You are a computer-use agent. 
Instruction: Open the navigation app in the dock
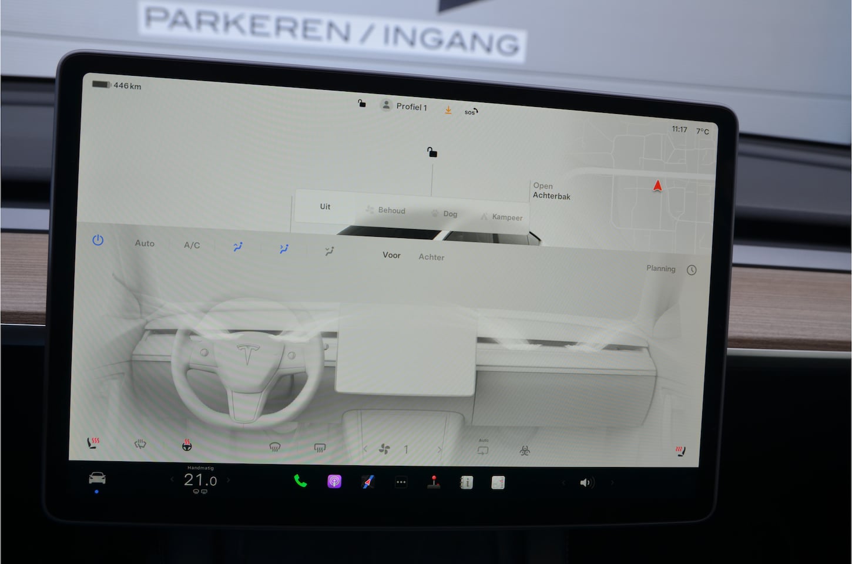tap(368, 482)
